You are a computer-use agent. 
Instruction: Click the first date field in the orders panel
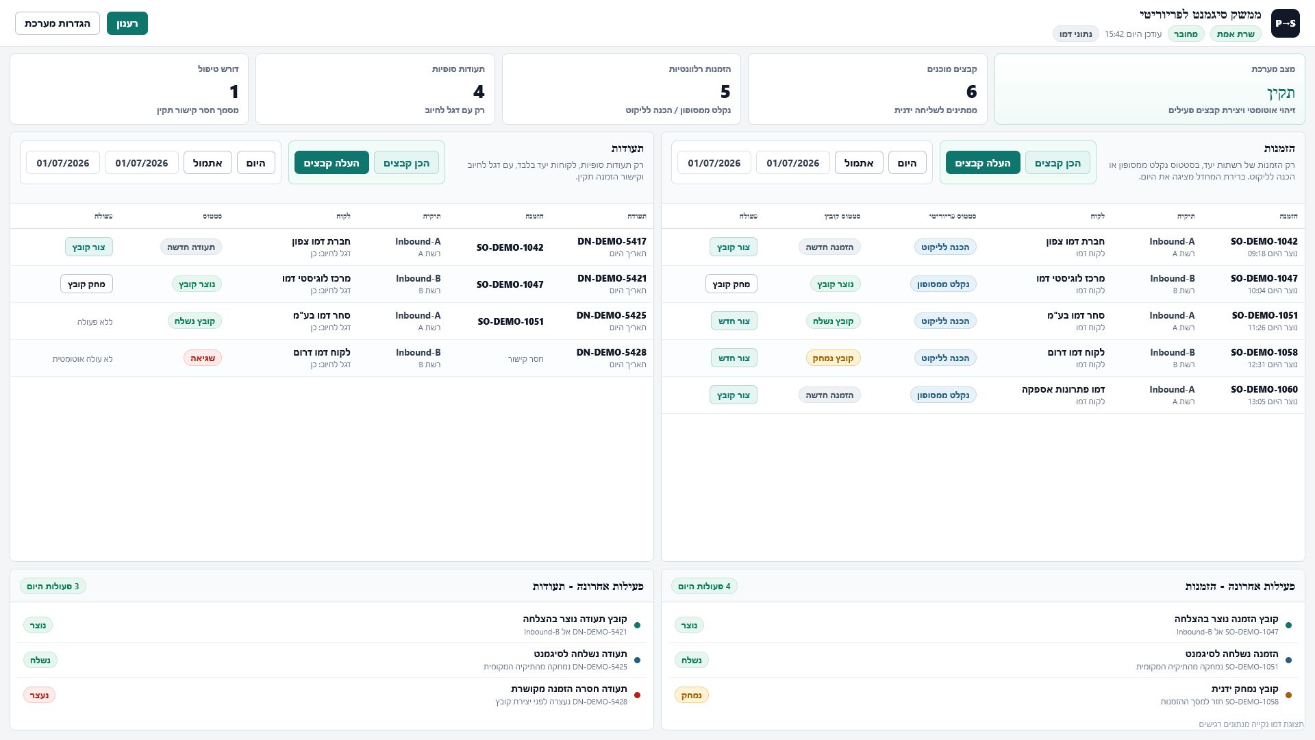tap(793, 162)
